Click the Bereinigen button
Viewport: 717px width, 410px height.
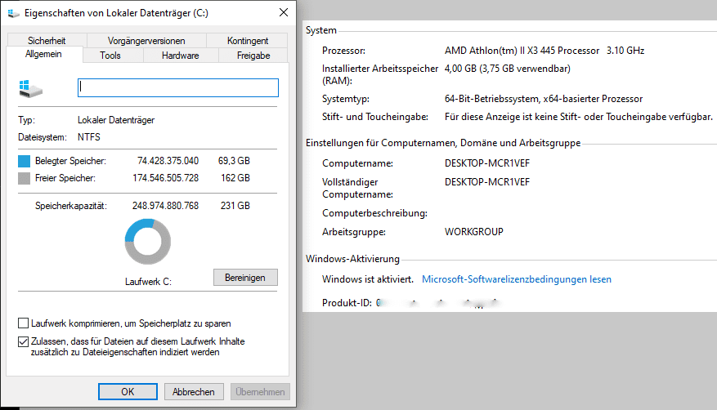245,277
